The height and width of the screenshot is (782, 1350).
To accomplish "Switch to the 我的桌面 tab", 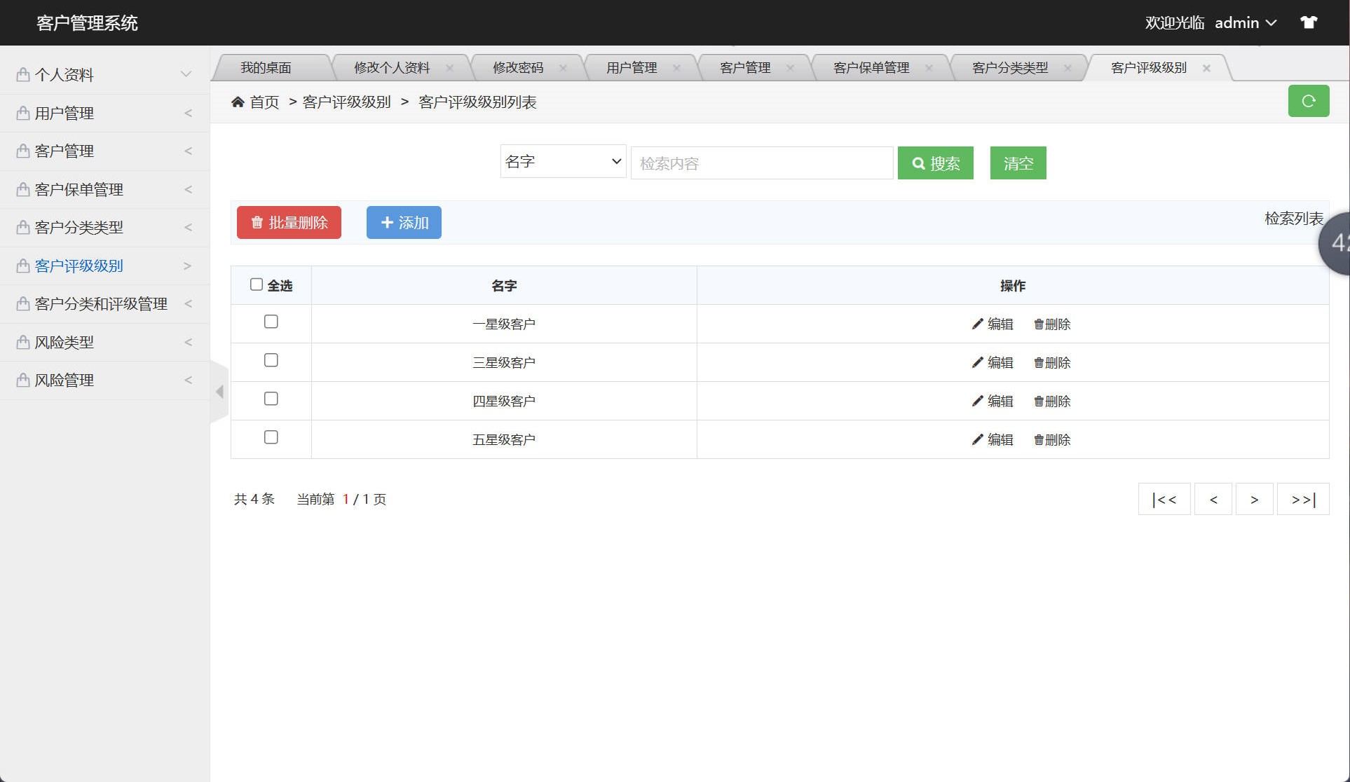I will [266, 67].
